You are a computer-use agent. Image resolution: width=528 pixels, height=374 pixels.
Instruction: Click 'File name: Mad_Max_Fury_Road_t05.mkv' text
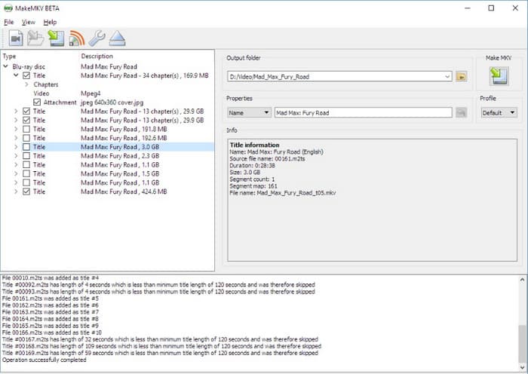283,193
